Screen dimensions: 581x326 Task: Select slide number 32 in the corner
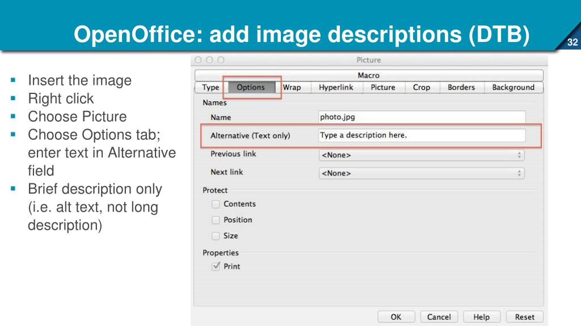pyautogui.click(x=572, y=42)
